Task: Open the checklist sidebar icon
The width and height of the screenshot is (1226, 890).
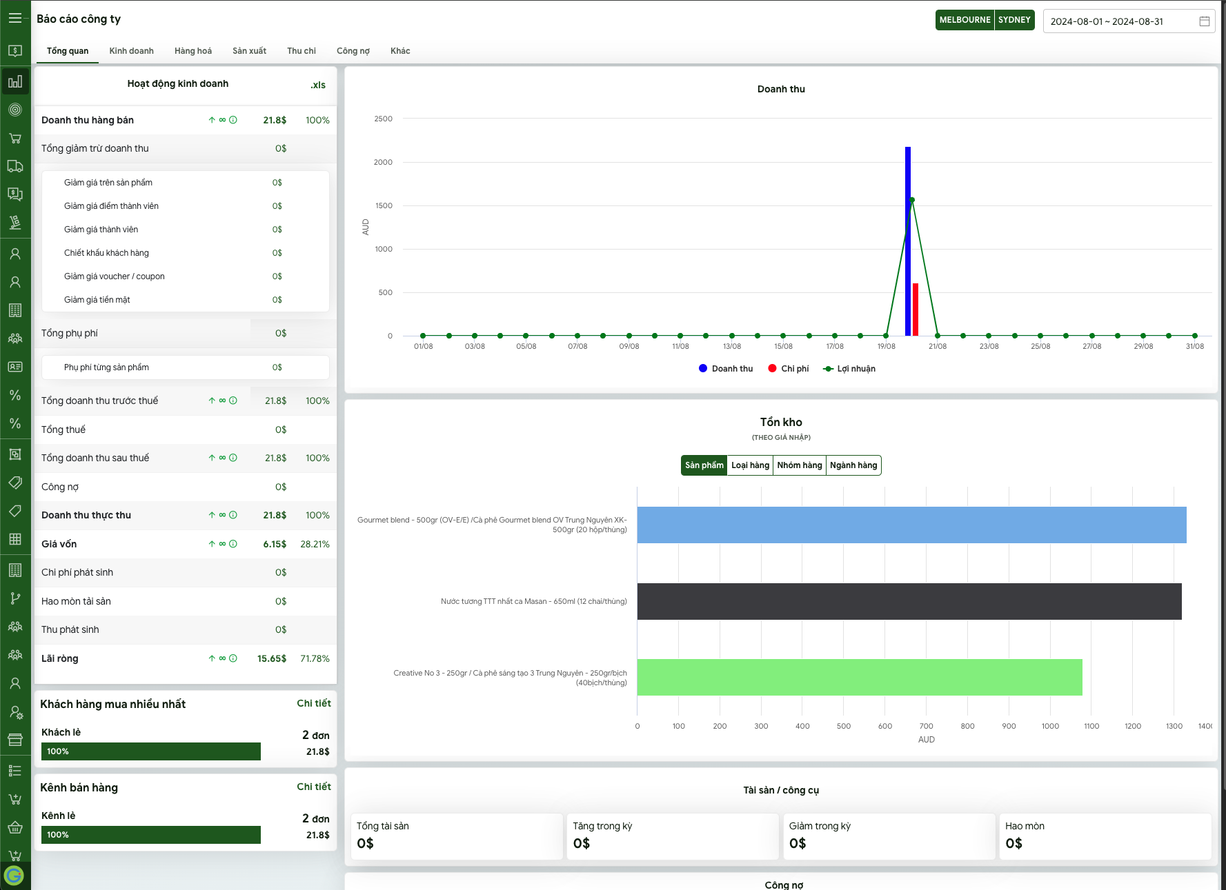Action: (x=15, y=771)
